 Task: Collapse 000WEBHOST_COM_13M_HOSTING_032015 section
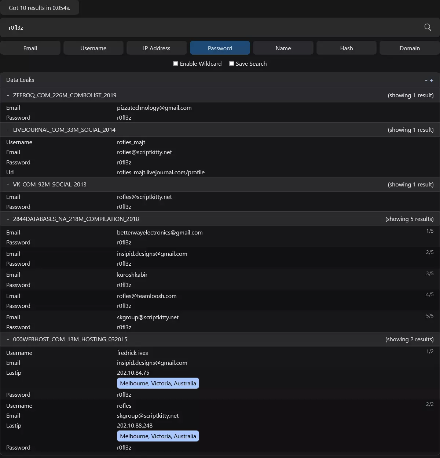tap(8, 339)
